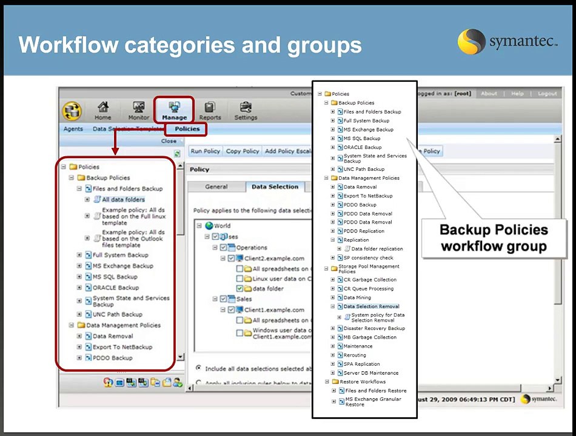Click the Run Policy button
576x436 pixels.
[206, 151]
